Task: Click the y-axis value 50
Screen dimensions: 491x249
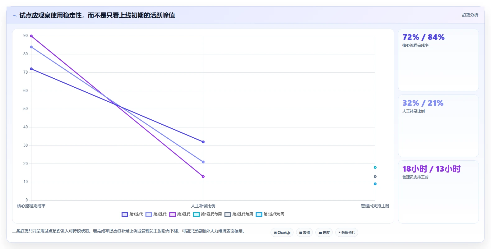Action: [25, 109]
